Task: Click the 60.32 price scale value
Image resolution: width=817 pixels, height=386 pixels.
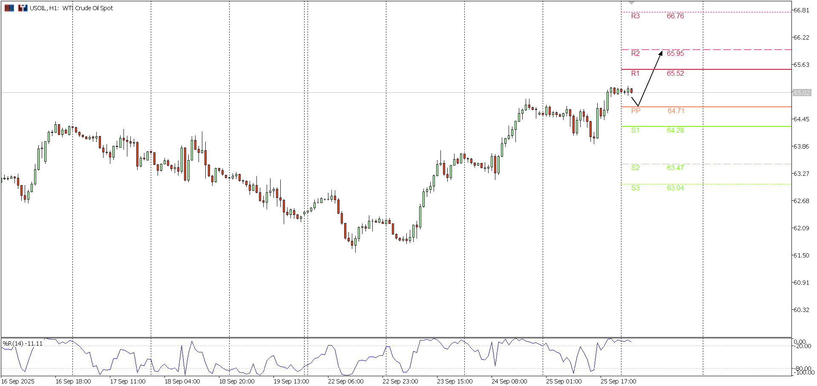Action: coord(801,310)
